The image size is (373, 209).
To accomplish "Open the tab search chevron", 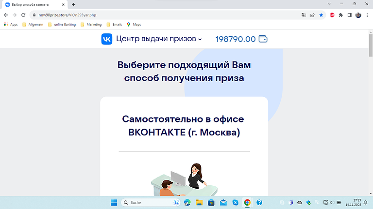I will (328, 4).
